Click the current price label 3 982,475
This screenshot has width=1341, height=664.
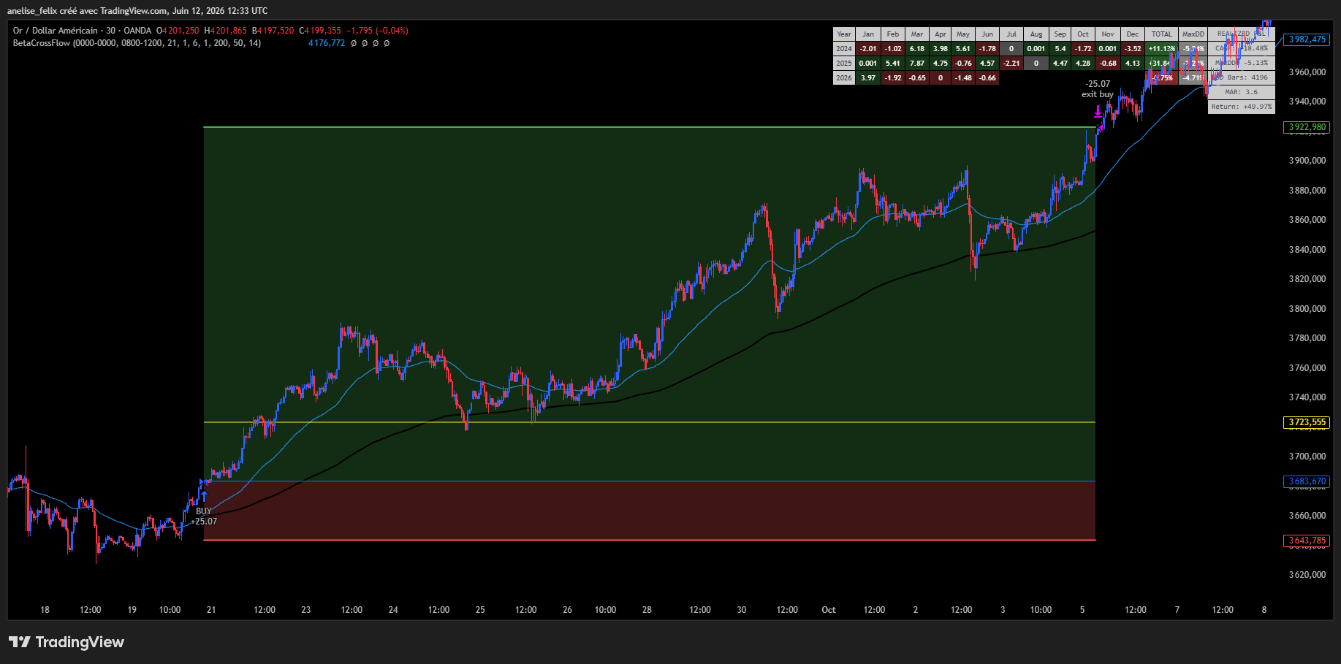(x=1307, y=39)
